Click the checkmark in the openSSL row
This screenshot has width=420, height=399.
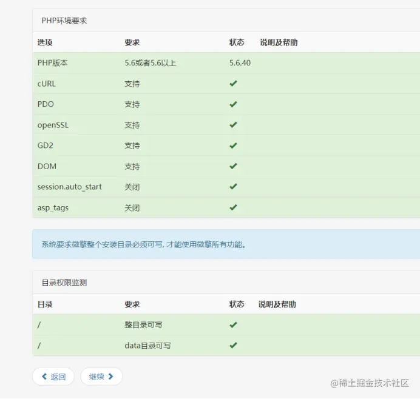(233, 125)
